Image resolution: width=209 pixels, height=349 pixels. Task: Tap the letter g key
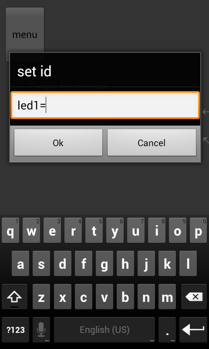(104, 263)
